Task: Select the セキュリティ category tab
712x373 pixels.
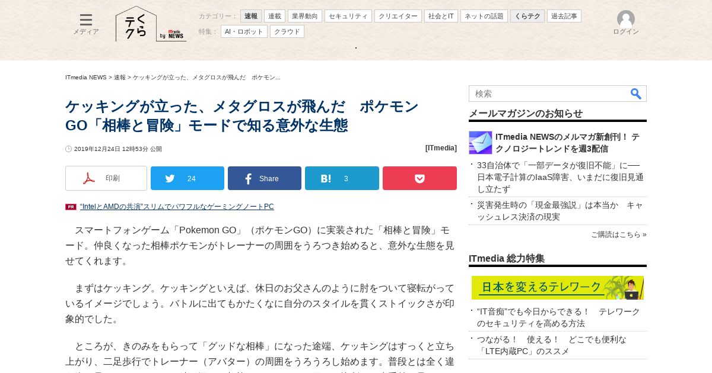Action: (x=348, y=16)
